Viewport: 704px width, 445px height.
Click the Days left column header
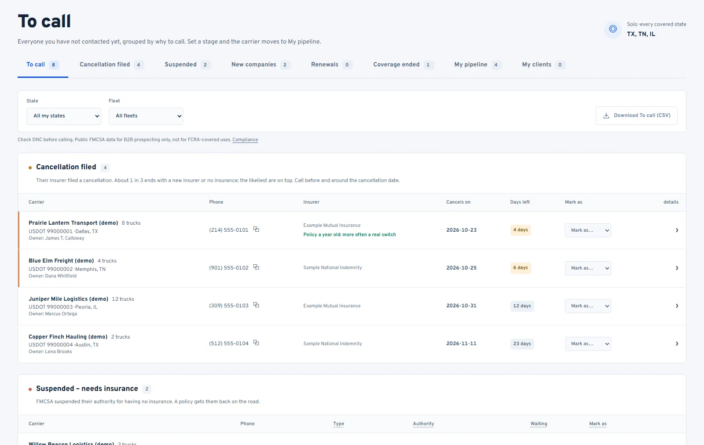click(x=520, y=202)
